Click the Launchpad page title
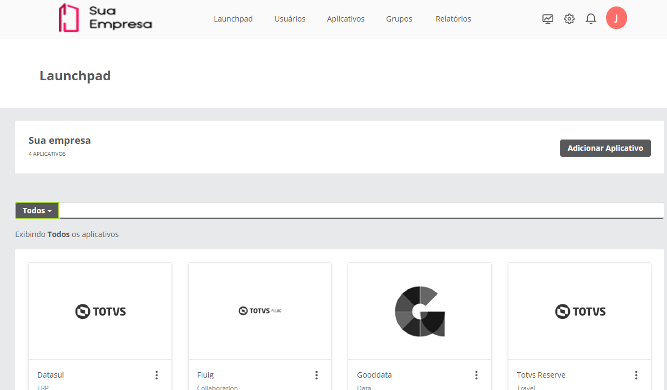 click(x=75, y=76)
